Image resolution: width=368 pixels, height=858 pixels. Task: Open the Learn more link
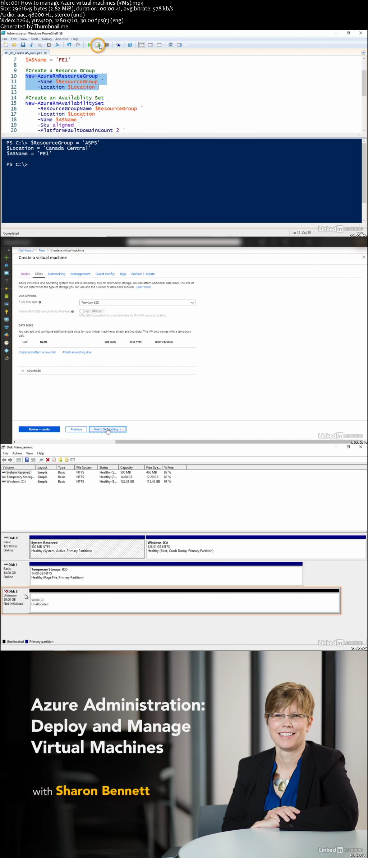143,287
